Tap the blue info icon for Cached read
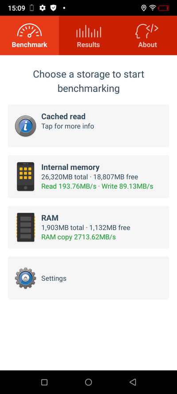This screenshot has height=394, width=177. pos(25,126)
